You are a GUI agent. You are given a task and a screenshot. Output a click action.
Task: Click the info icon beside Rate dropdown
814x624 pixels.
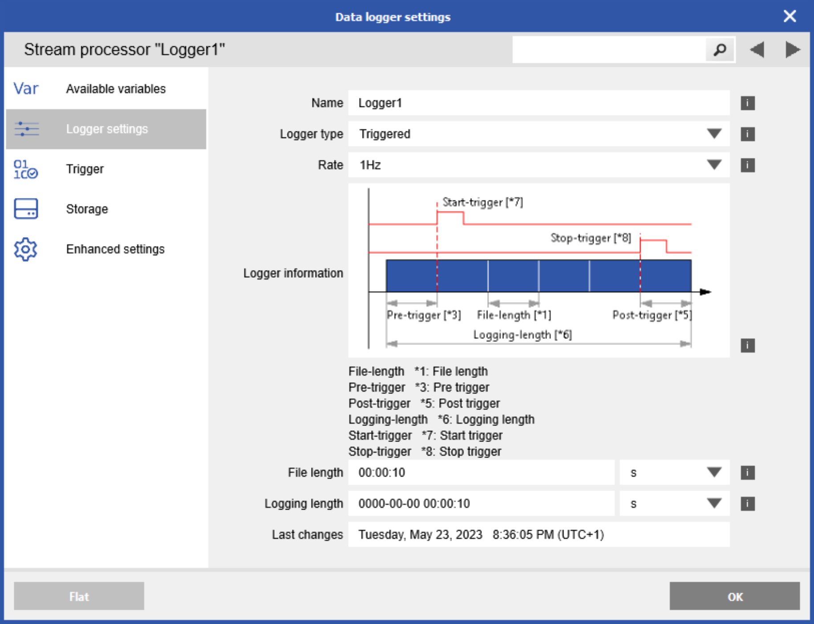748,165
